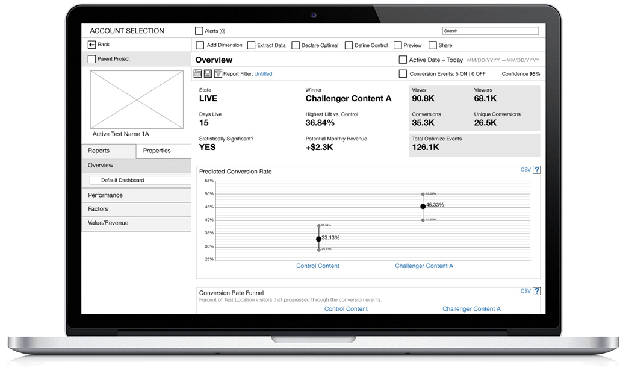Expand the Performance section in sidebar
The height and width of the screenshot is (368, 626).
pos(136,195)
